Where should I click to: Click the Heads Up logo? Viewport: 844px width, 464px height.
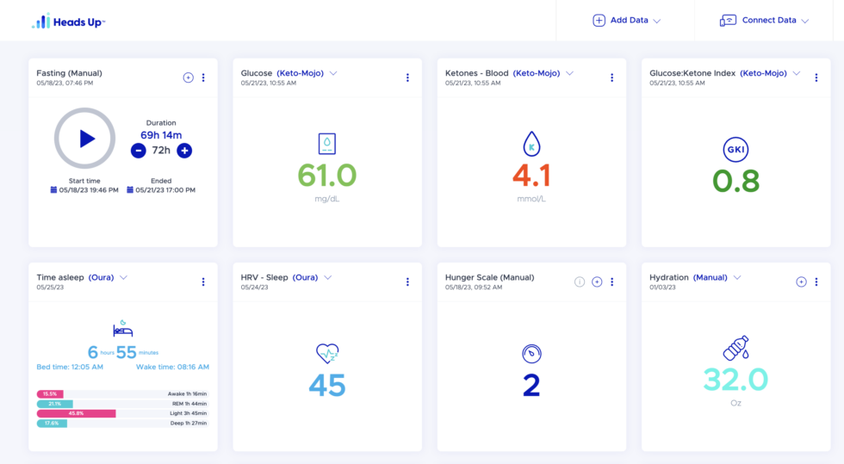[68, 22]
